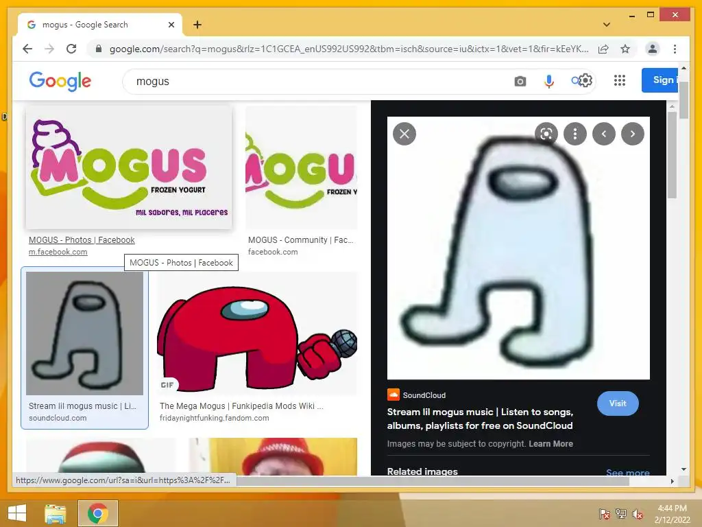Click the preview panel's vertical scrollbar
The height and width of the screenshot is (527, 702).
point(672,154)
